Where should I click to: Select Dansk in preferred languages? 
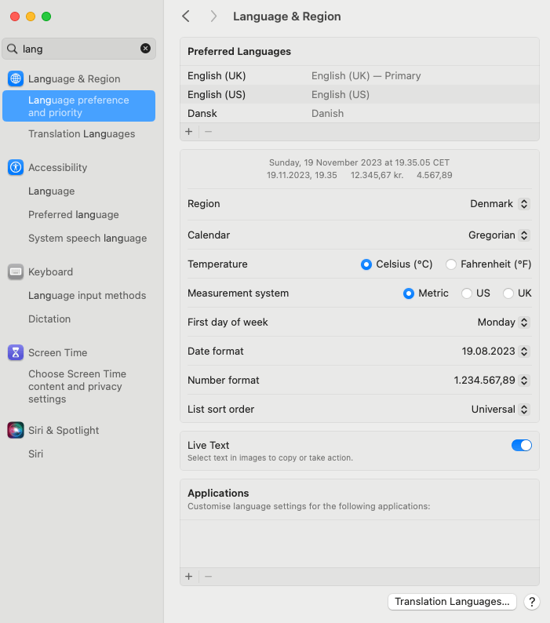[359, 113]
